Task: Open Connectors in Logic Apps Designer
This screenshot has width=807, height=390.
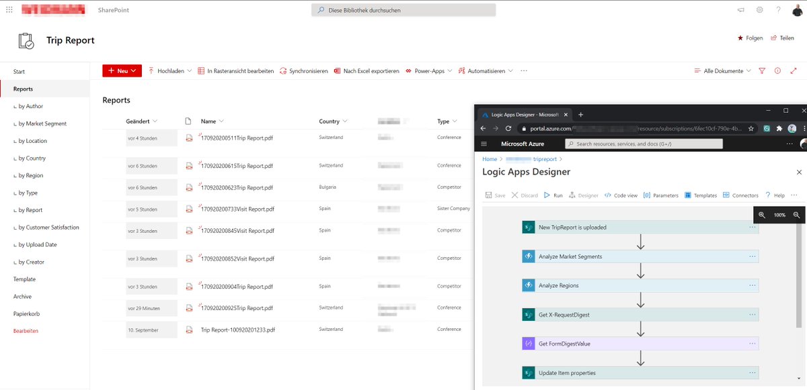Action: (740, 195)
